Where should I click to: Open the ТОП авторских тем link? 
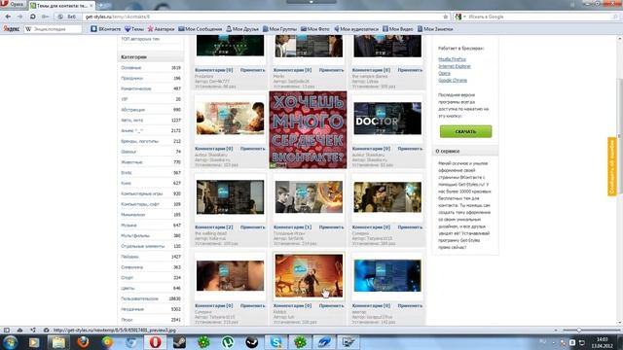coord(140,39)
